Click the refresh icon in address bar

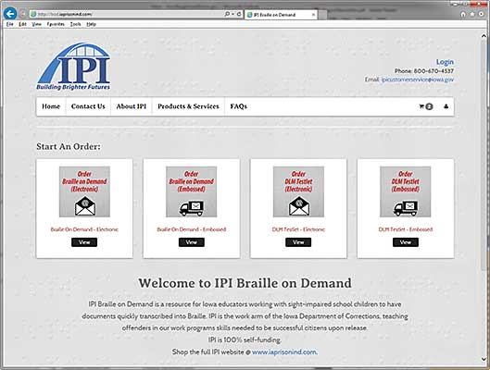(x=239, y=14)
